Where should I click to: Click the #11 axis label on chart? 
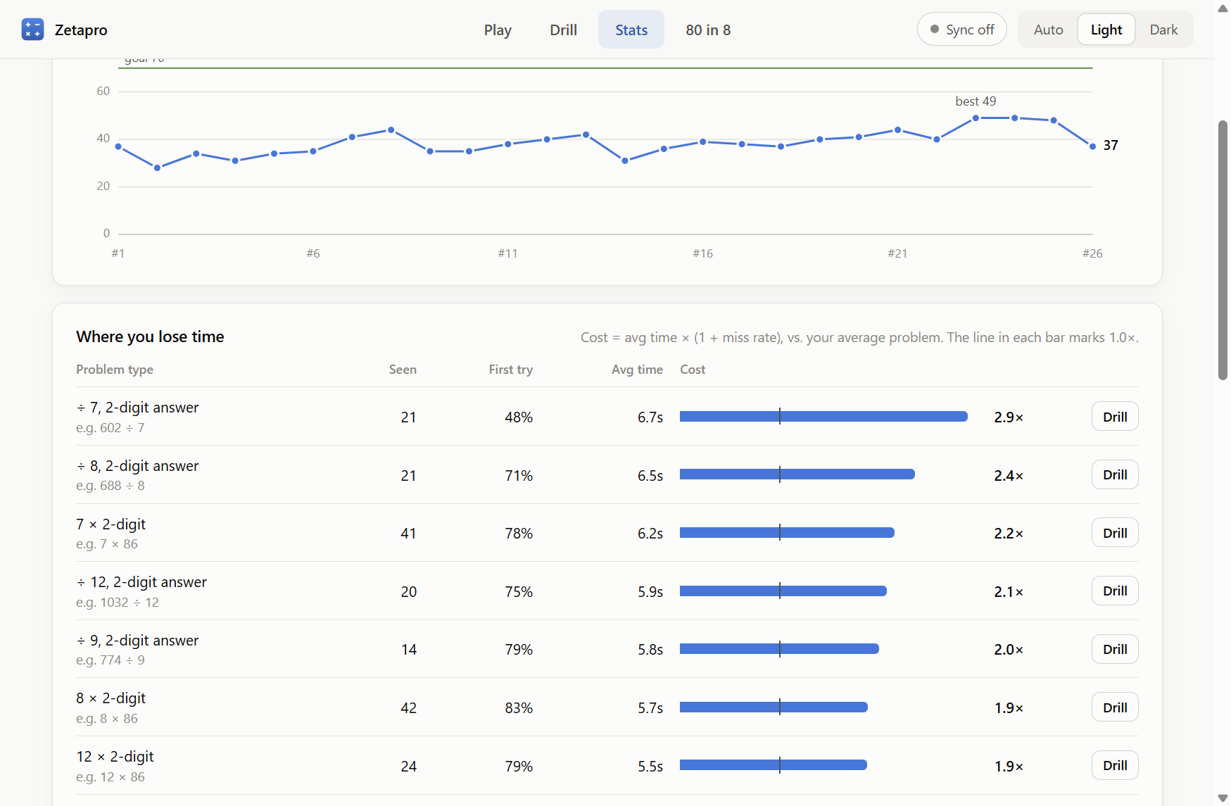507,253
